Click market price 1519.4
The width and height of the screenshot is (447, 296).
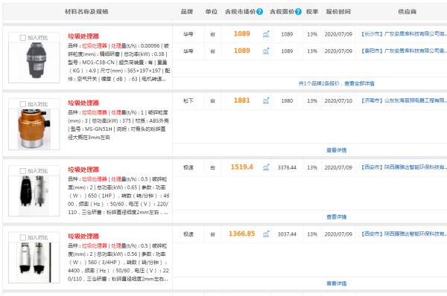pyautogui.click(x=241, y=167)
